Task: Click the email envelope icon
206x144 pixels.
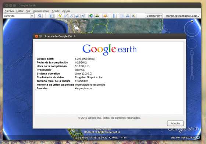Action: click(x=122, y=16)
